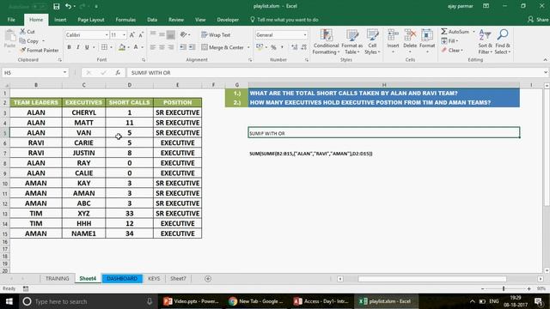Viewport: 550px width, 309px height.
Task: Decrease font size with the smaller A icon
Action: 141,35
